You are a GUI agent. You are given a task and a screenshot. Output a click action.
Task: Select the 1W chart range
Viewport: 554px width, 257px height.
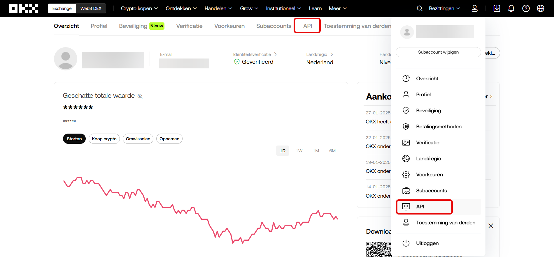point(299,151)
